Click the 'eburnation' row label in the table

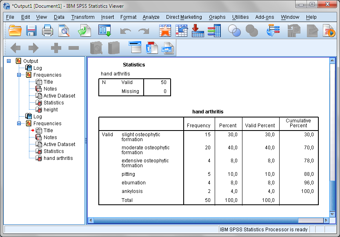(x=133, y=183)
